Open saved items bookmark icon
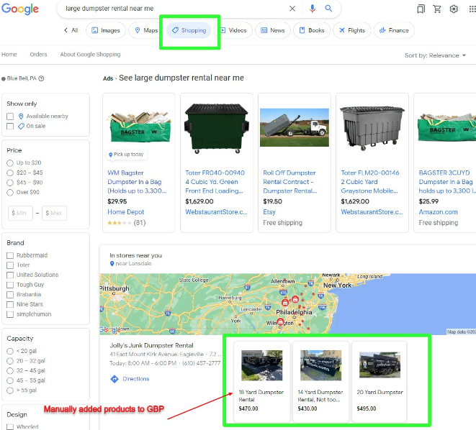 point(421,9)
